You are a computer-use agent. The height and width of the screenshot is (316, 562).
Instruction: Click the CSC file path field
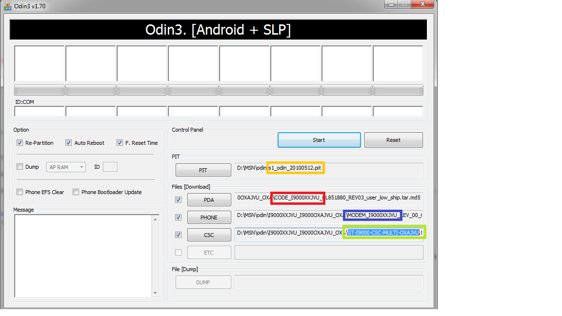329,235
